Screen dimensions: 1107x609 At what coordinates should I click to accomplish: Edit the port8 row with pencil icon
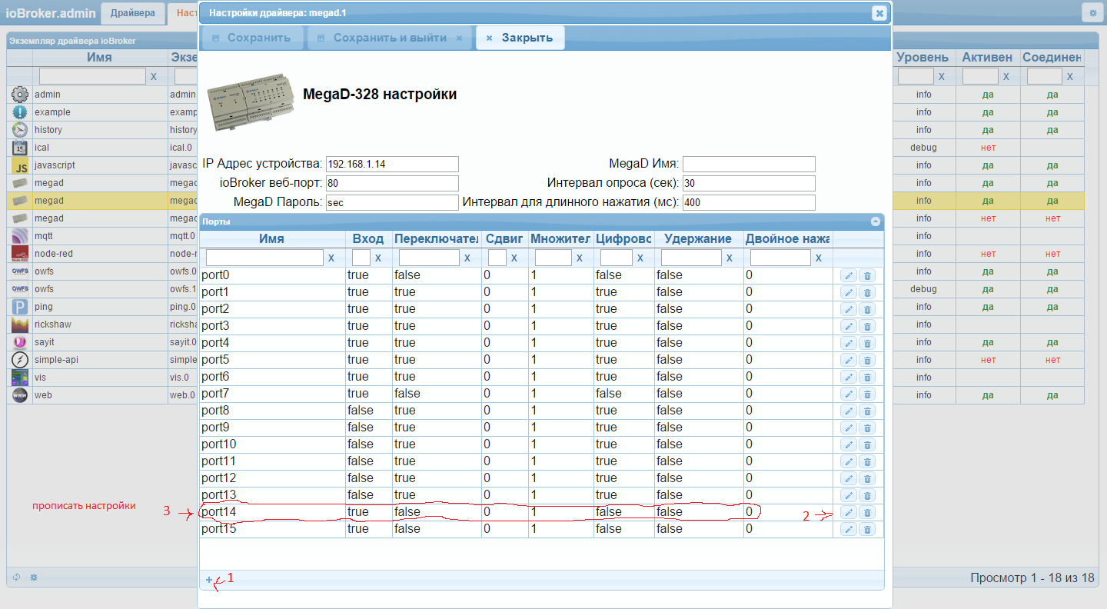click(849, 411)
